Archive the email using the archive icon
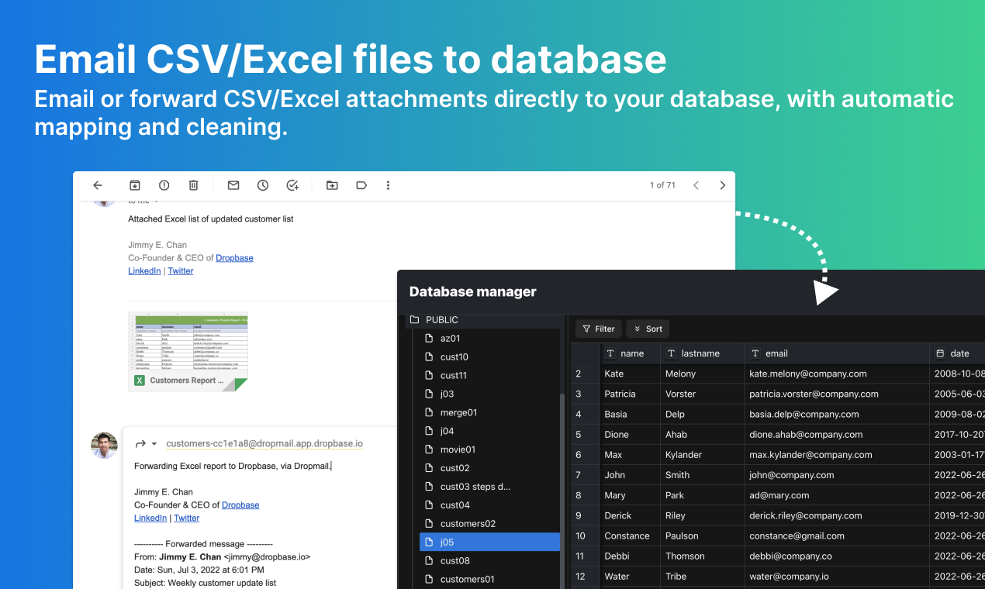Viewport: 985px width, 589px height. [135, 185]
